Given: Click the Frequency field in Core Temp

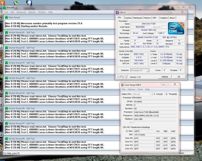Looking at the screenshot, I should (155, 116).
